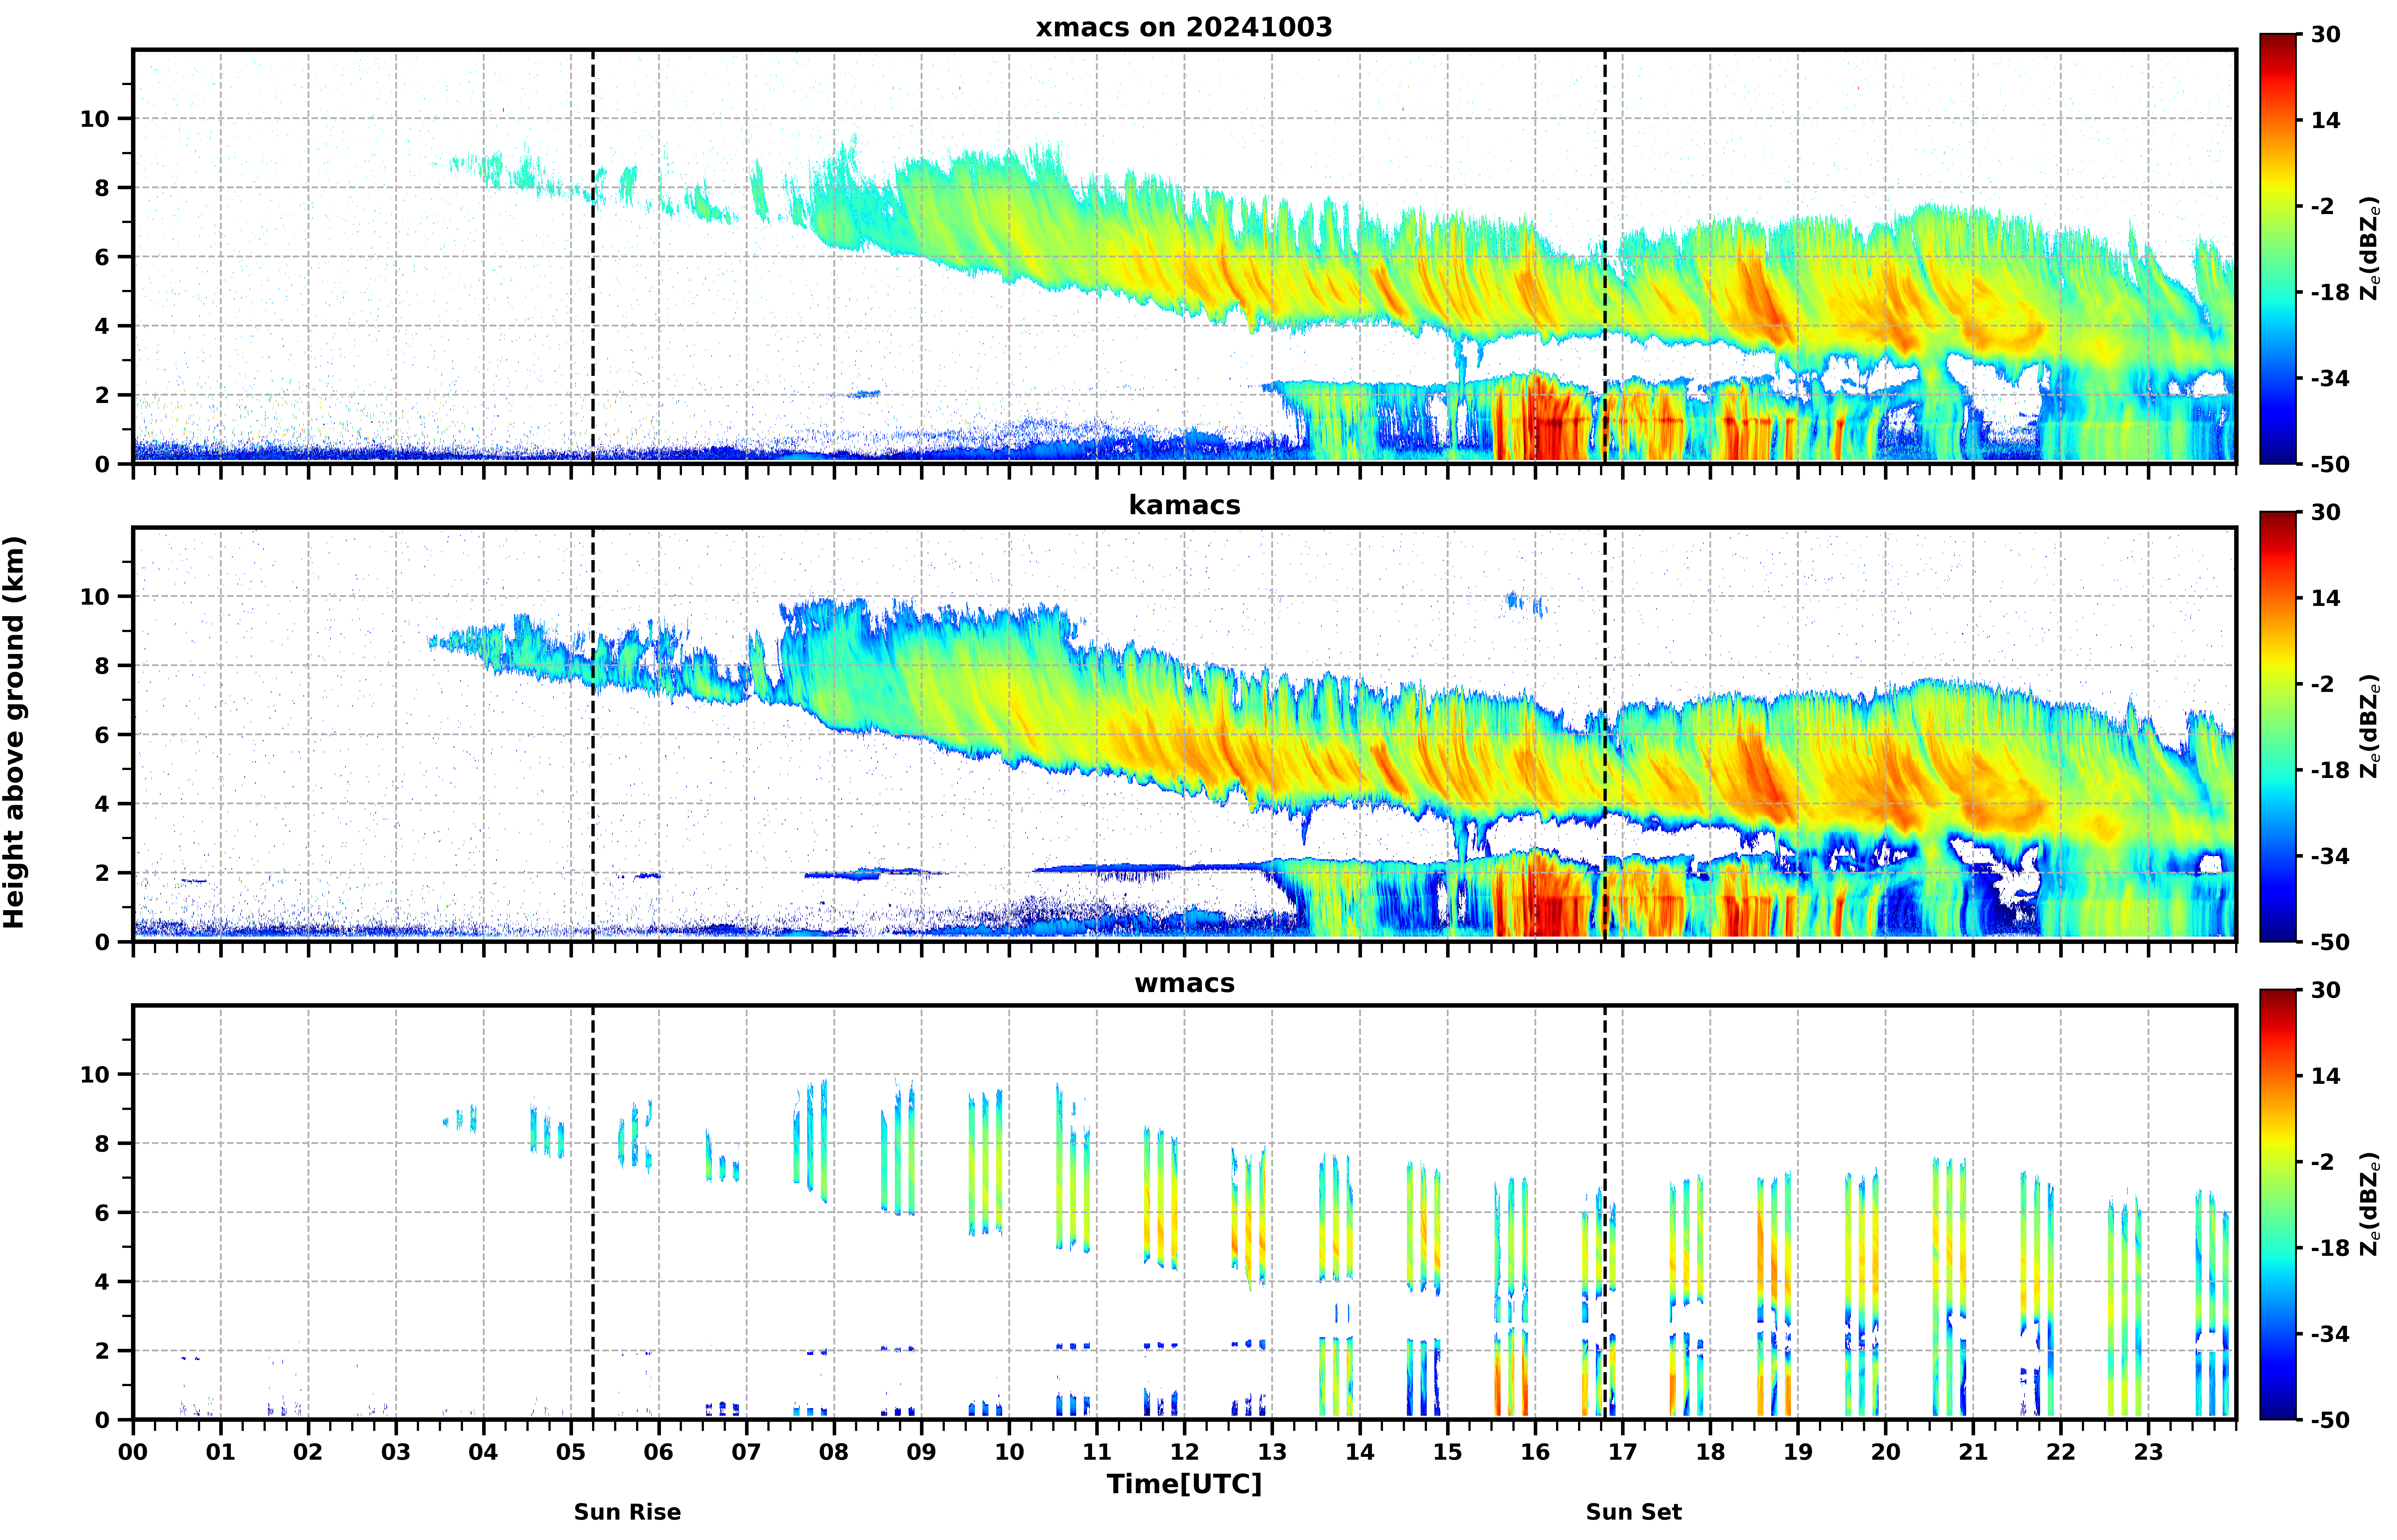The height and width of the screenshot is (1540, 2397).
Task: Click x-axis tick label '09'
Action: click(922, 1452)
